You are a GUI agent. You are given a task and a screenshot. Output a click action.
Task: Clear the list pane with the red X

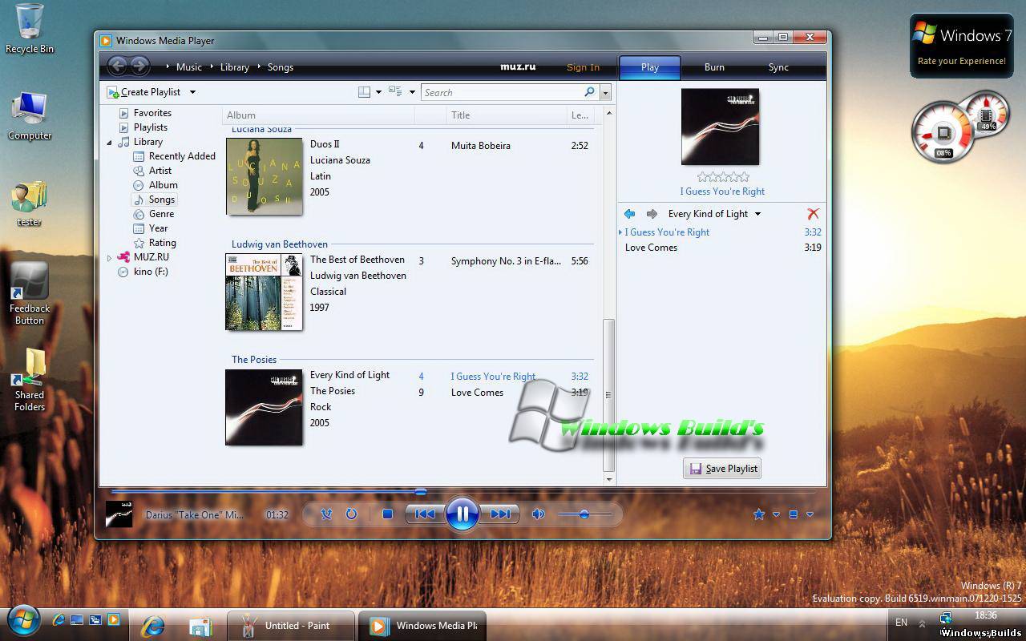click(x=813, y=214)
